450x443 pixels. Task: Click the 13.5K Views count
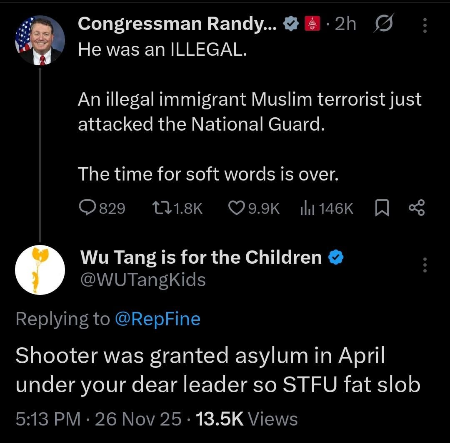tap(247, 419)
